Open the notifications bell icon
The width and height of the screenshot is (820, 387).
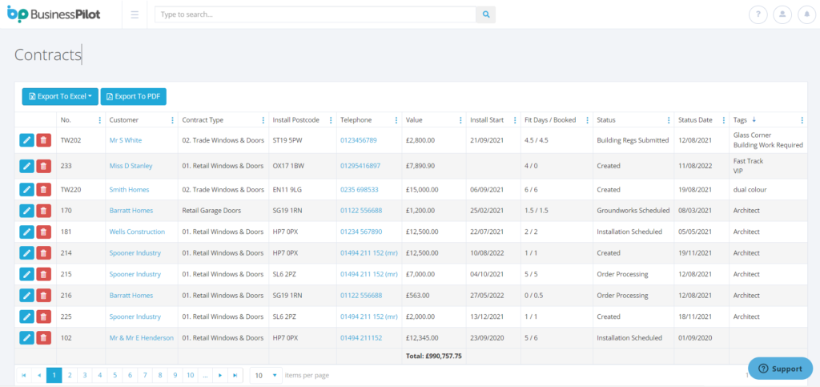pos(807,14)
